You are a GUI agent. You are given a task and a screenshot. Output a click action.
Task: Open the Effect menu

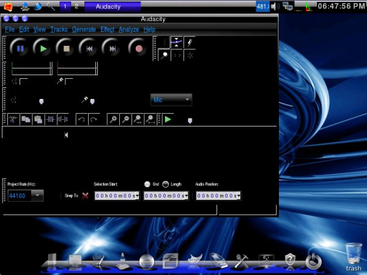tap(107, 29)
